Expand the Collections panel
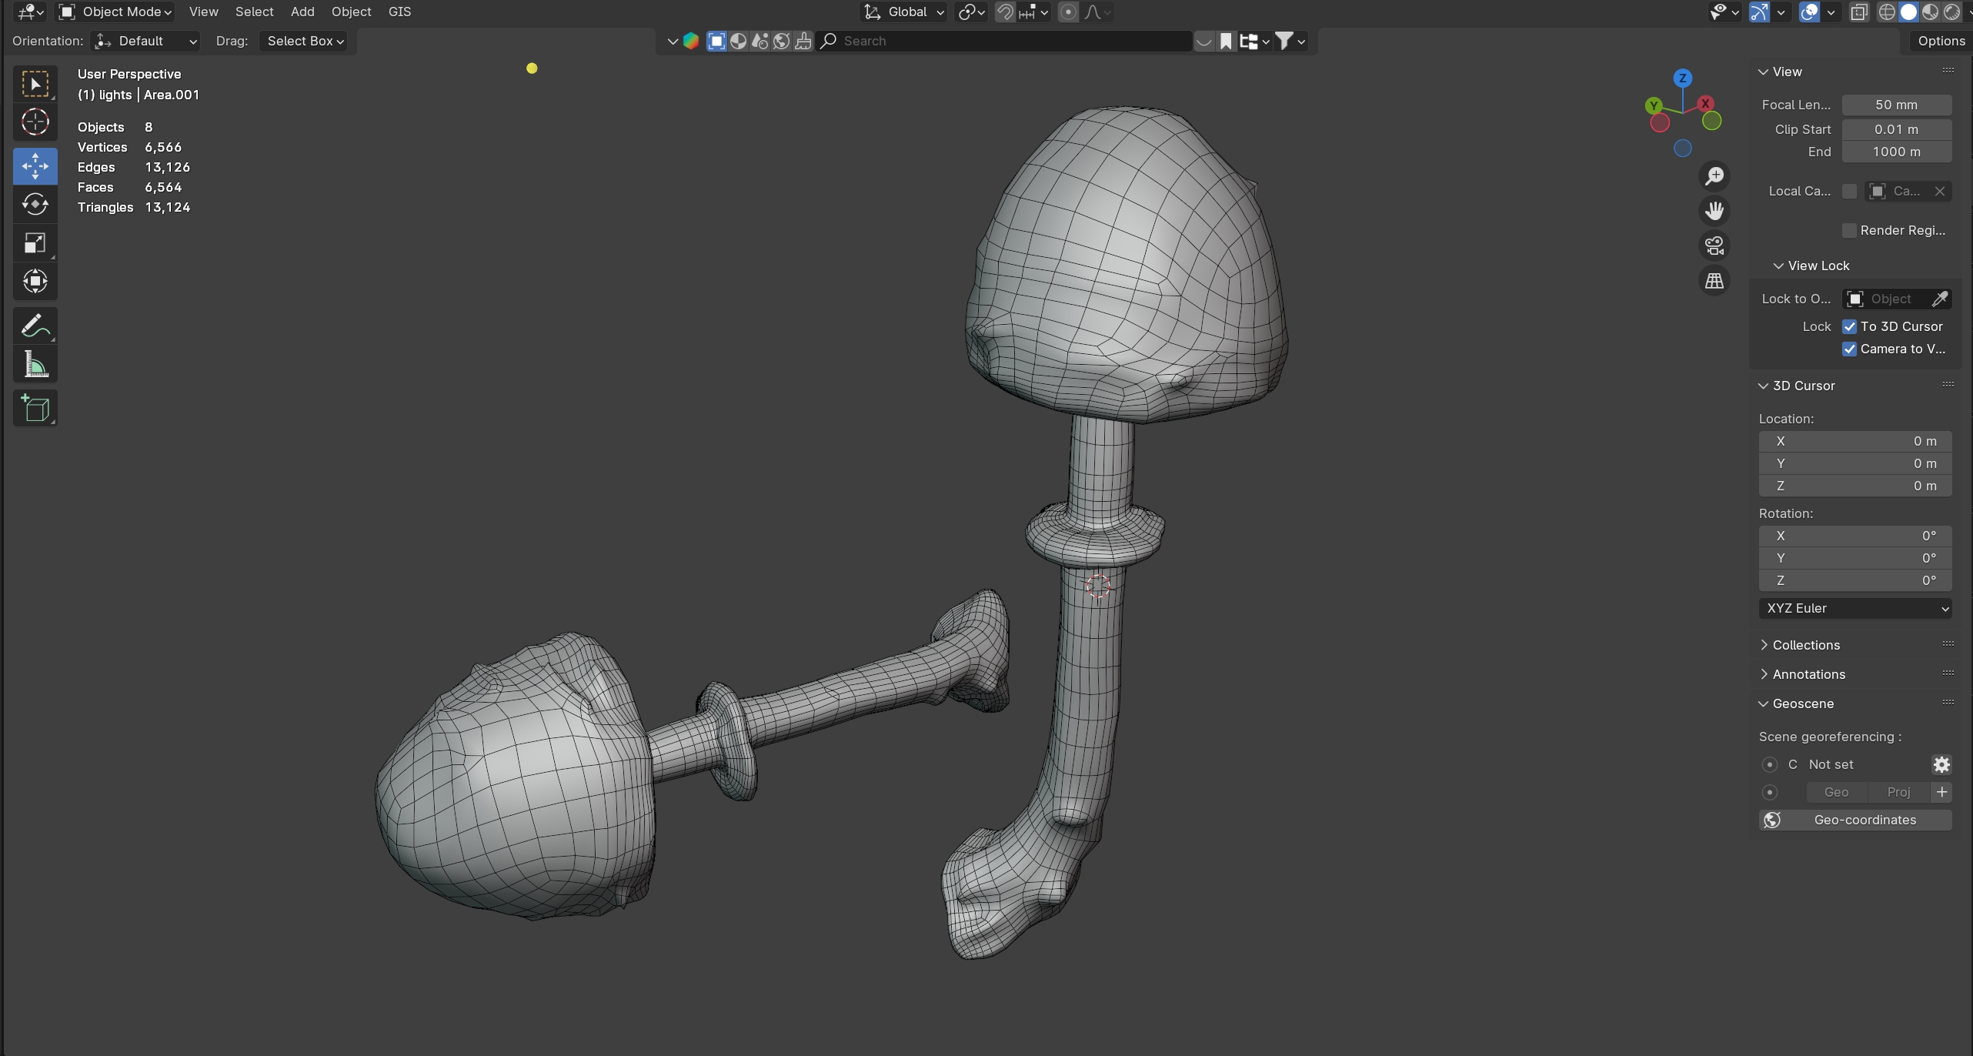 [1805, 645]
